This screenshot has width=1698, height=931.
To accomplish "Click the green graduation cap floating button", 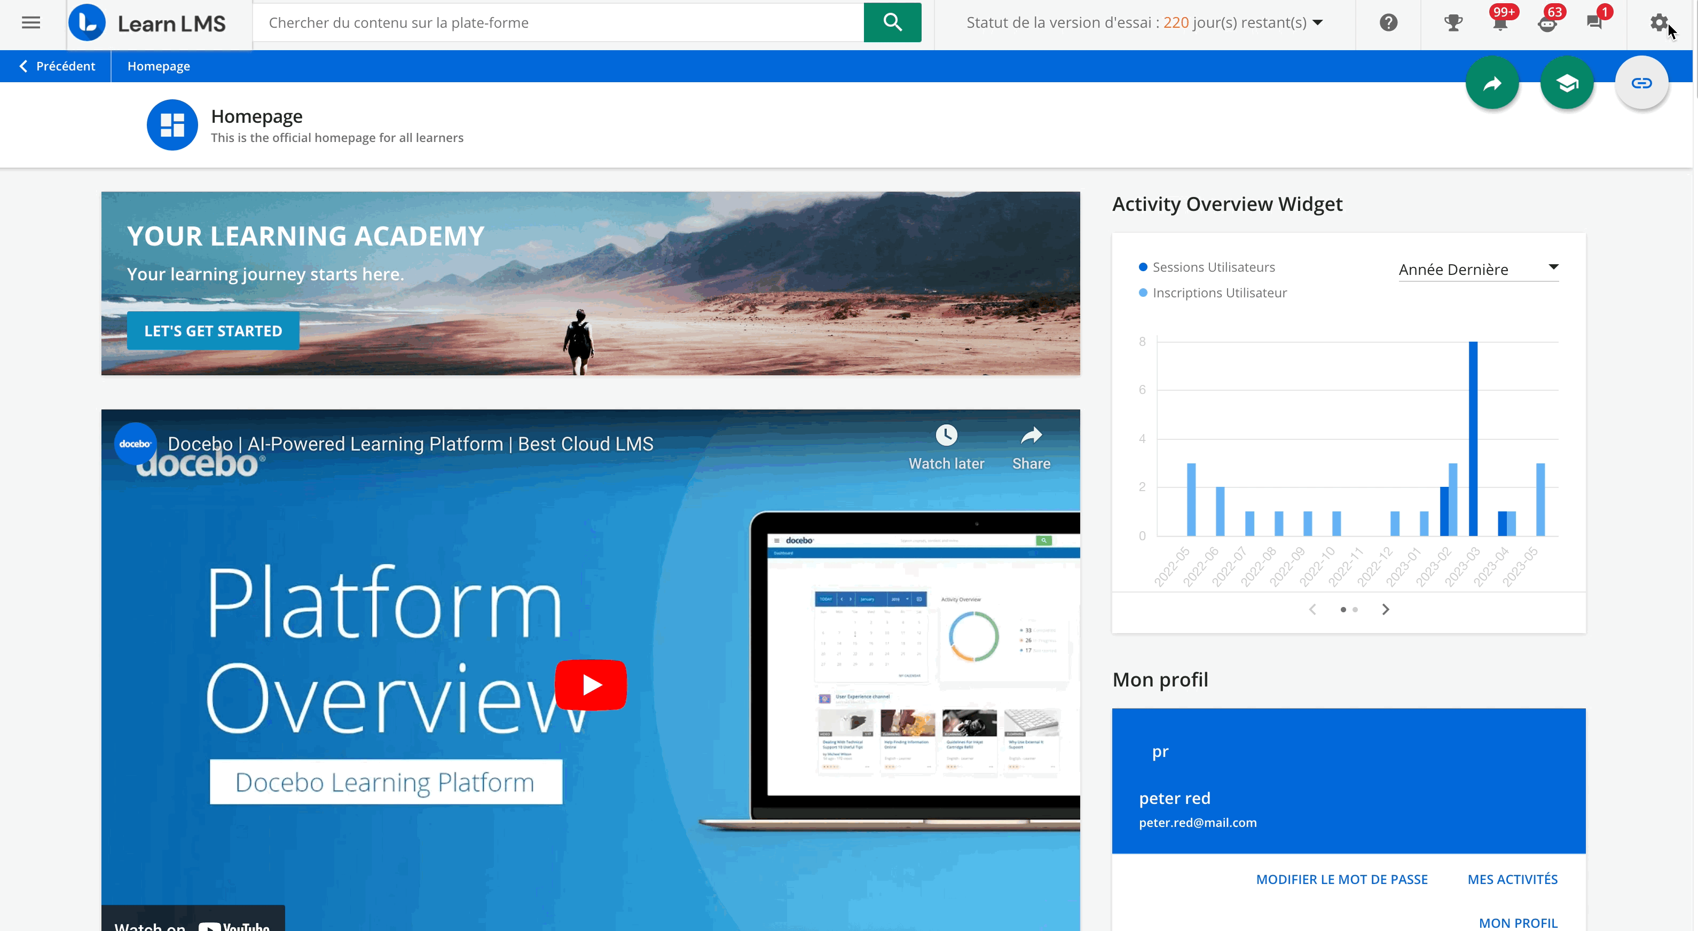I will [1566, 83].
